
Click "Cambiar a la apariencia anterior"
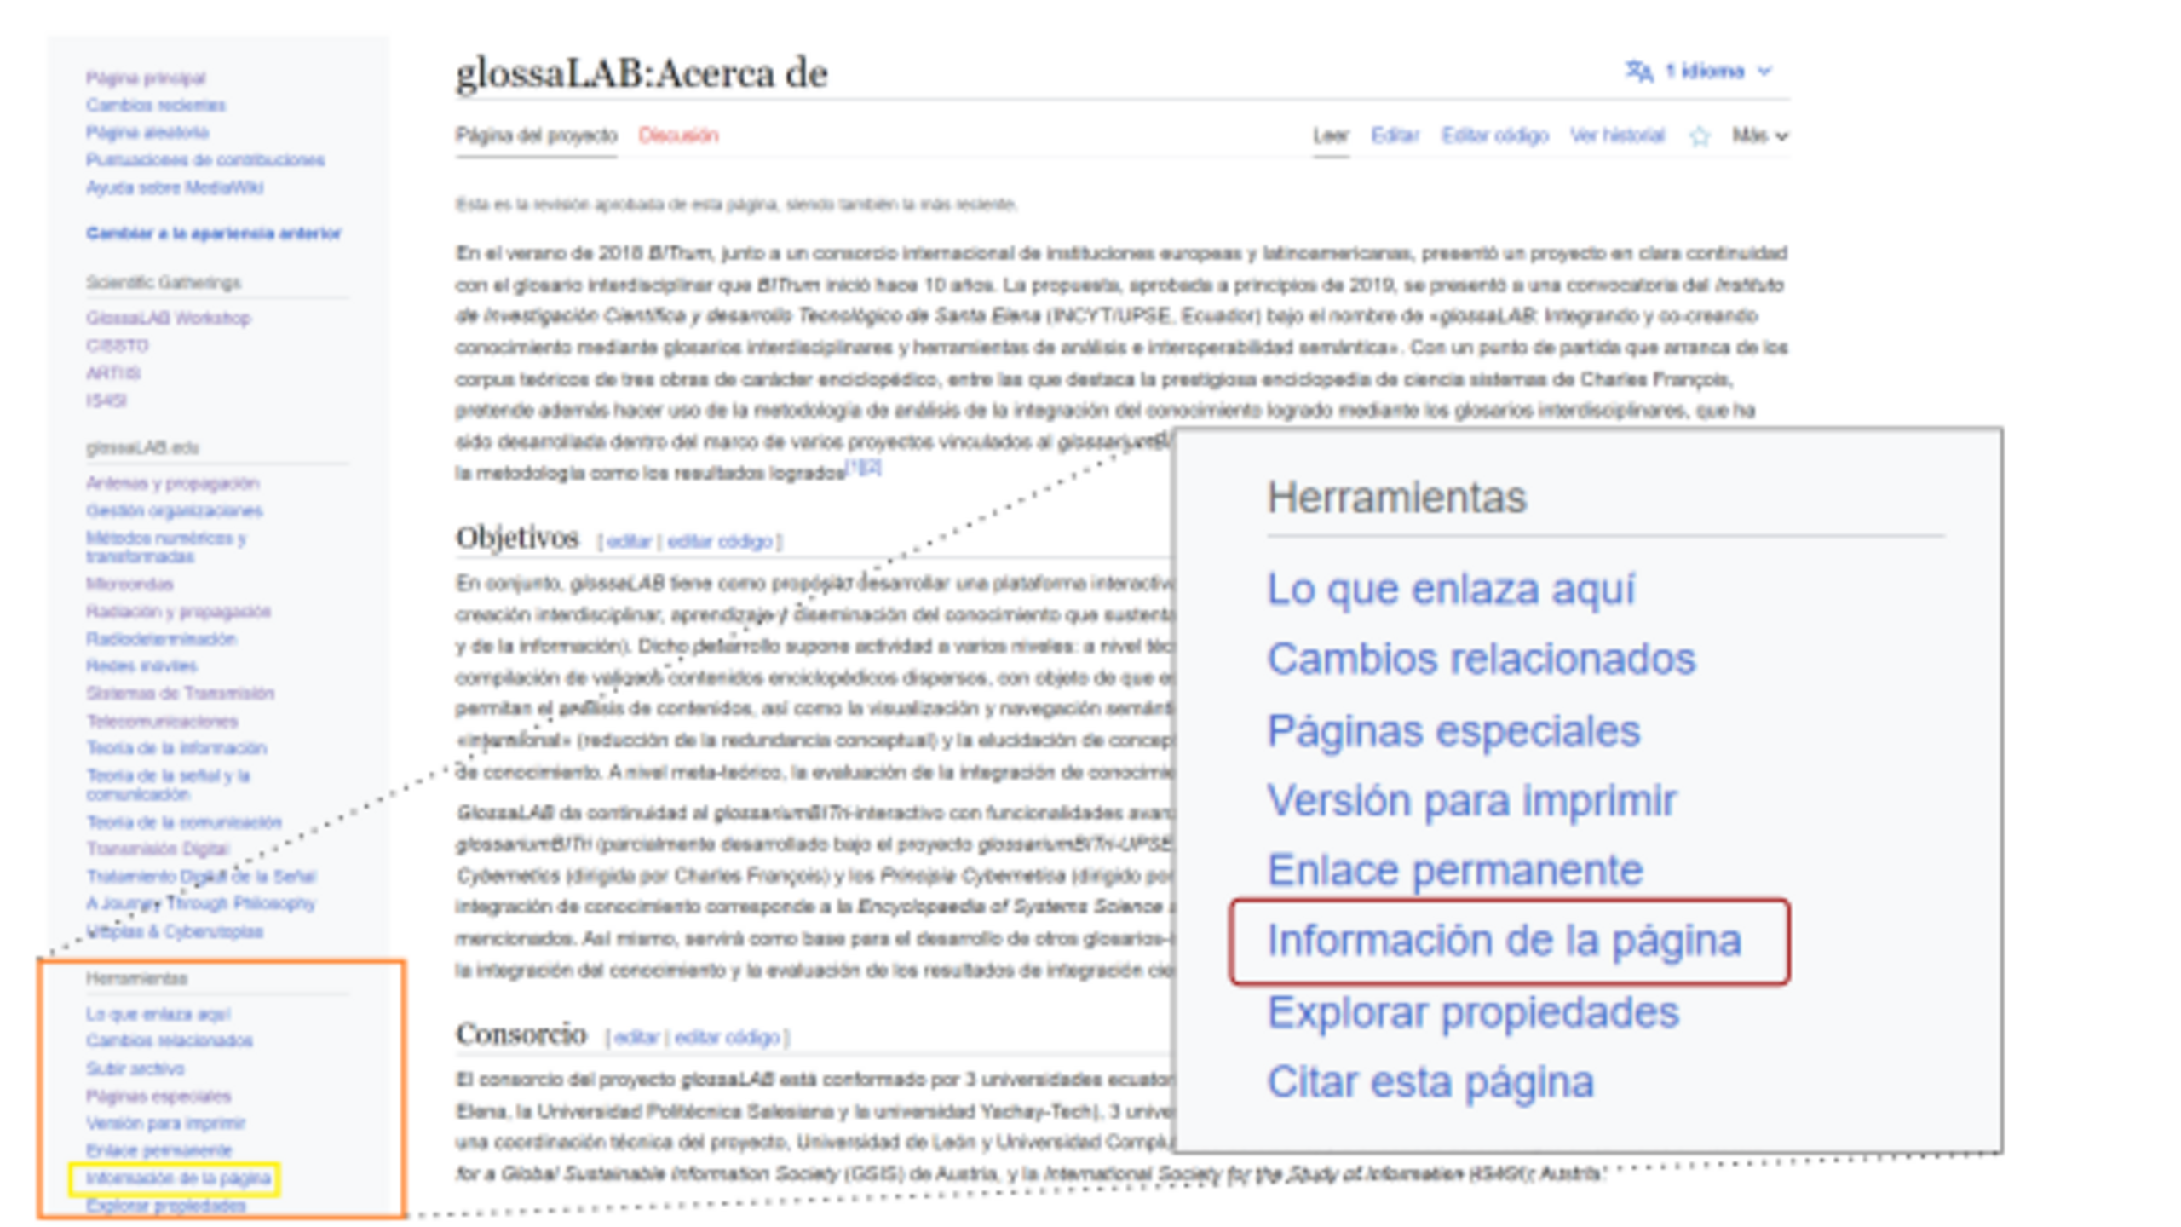click(213, 233)
